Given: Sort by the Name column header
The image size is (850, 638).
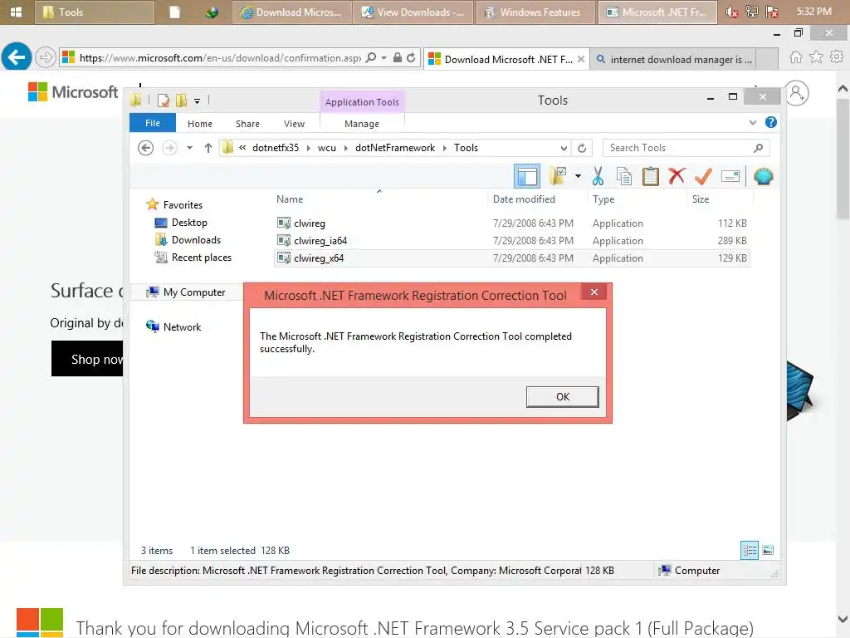Looking at the screenshot, I should pos(290,199).
